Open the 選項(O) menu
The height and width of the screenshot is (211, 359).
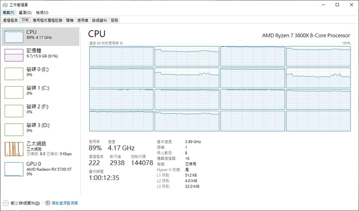pyautogui.click(x=25, y=12)
